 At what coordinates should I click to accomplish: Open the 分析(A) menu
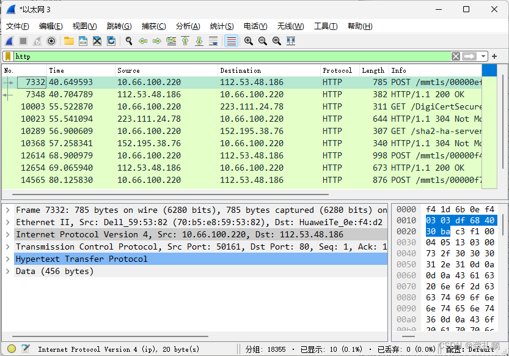(188, 26)
